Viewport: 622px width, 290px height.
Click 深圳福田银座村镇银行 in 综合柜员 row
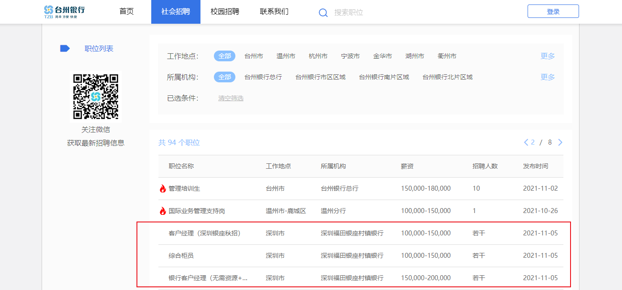352,256
